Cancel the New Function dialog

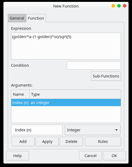(x=91, y=156)
